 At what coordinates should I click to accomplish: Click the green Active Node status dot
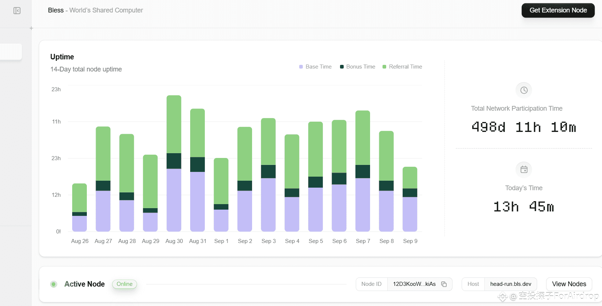[x=53, y=284]
